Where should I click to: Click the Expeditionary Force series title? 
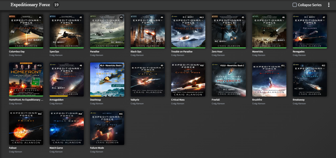pyautogui.click(x=30, y=5)
